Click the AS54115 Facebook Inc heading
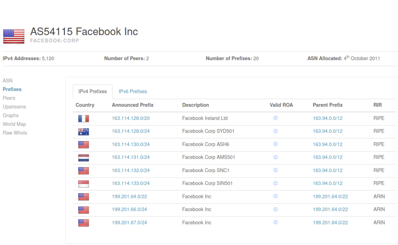 point(84,32)
